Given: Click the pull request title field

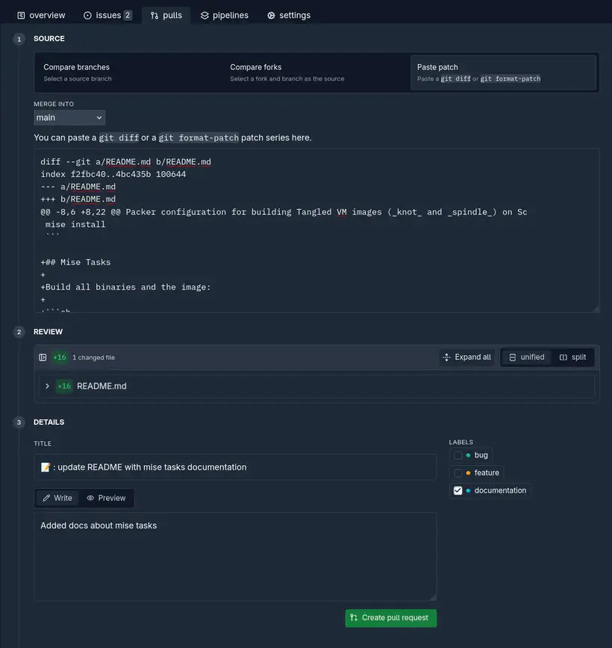Looking at the screenshot, I should coord(235,467).
